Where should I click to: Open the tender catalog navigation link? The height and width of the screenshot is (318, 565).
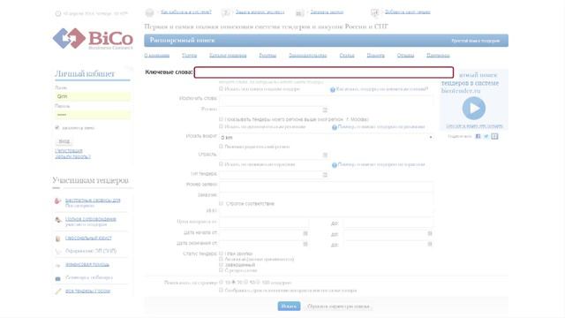(x=228, y=55)
